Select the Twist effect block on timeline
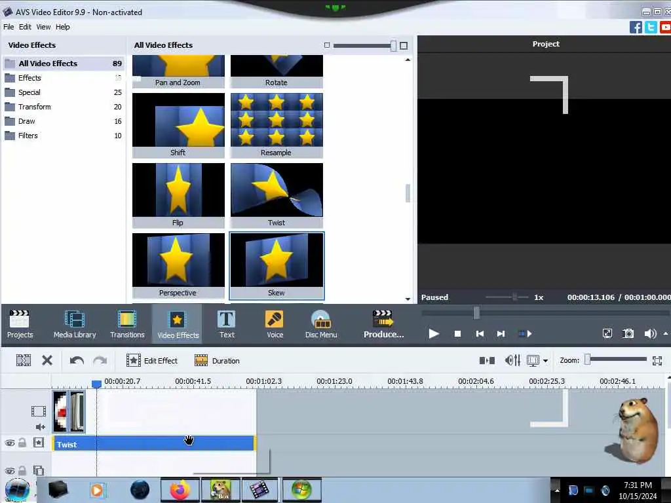 point(153,443)
